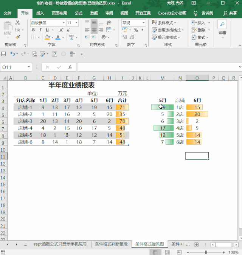Apply Comma style
The width and height of the screenshot is (242, 255).
142,30
